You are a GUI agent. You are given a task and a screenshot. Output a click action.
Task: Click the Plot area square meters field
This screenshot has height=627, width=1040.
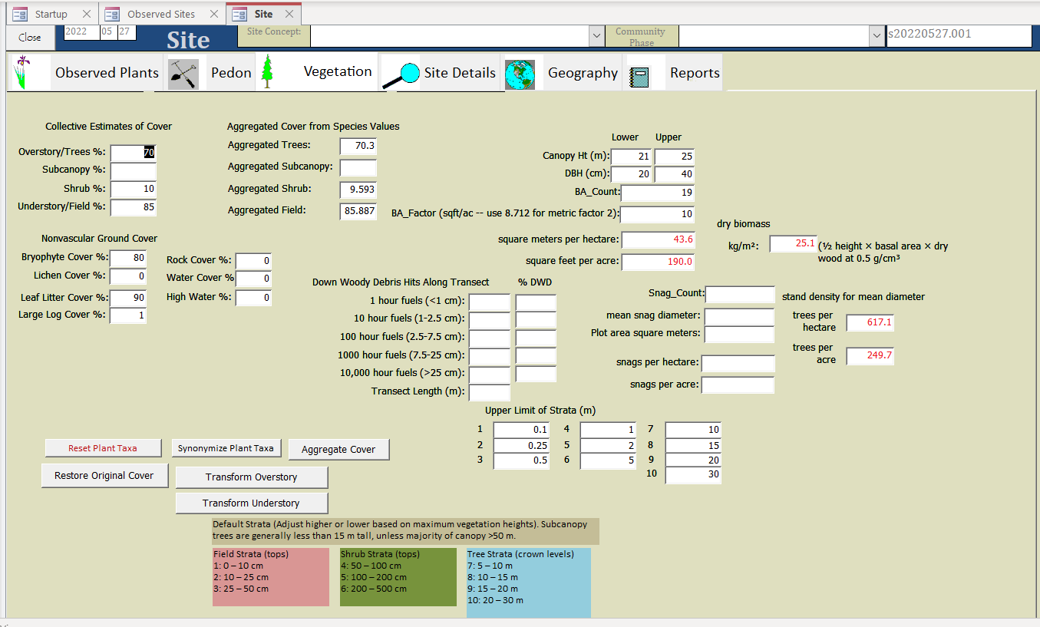[x=740, y=335]
